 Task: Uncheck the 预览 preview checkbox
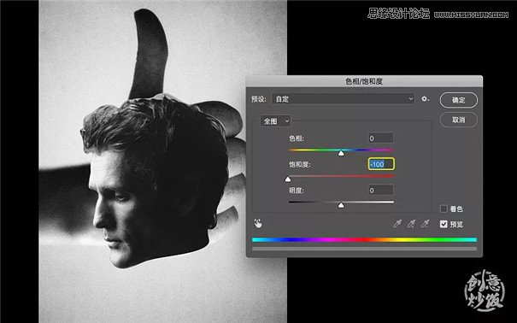[x=444, y=224]
